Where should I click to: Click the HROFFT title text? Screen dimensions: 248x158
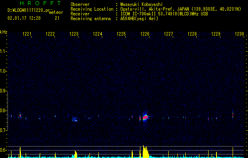(x=40, y=3)
